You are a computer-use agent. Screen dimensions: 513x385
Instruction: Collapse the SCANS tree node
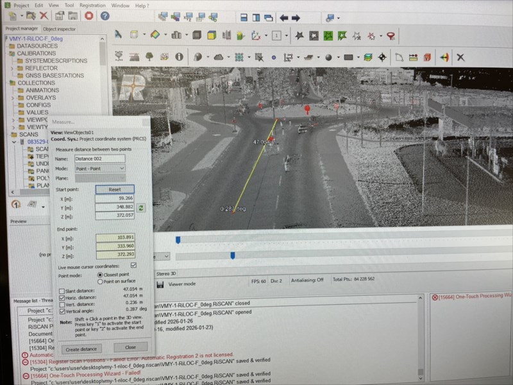pos(5,134)
